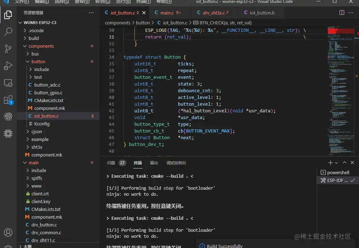The height and width of the screenshot is (248, 359).
Task: Close the iot_button.c tab
Action: coord(144,13)
